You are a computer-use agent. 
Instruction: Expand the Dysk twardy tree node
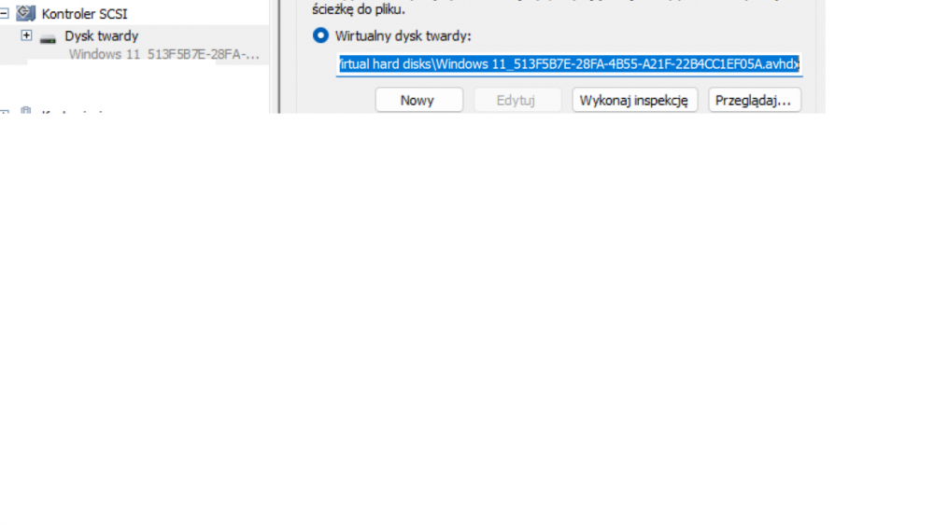(x=26, y=35)
